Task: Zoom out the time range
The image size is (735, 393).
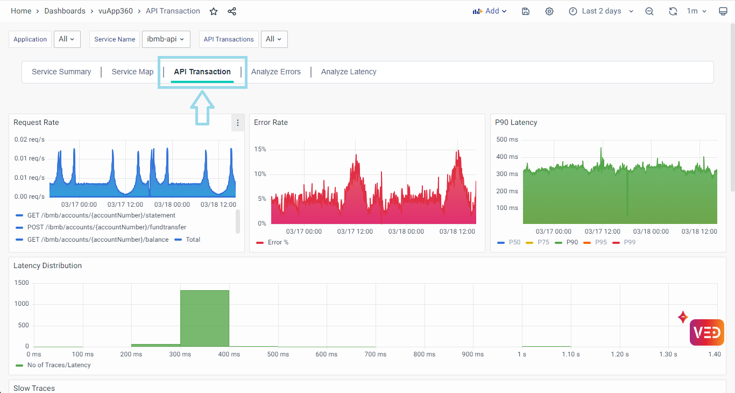Action: coord(649,11)
